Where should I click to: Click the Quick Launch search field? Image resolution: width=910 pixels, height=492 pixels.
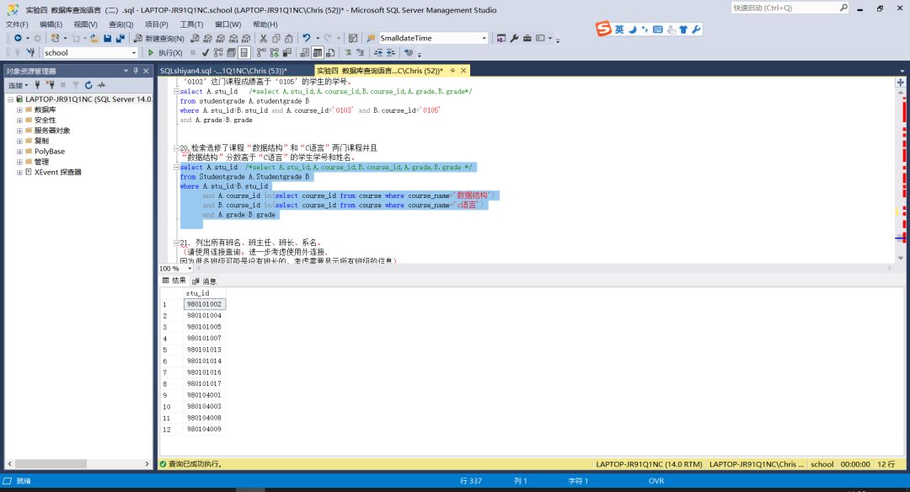click(790, 8)
